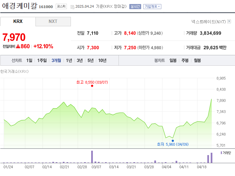Click the 실시간 real-time button
The width and height of the screenshot is (235, 176).
tap(135, 6)
